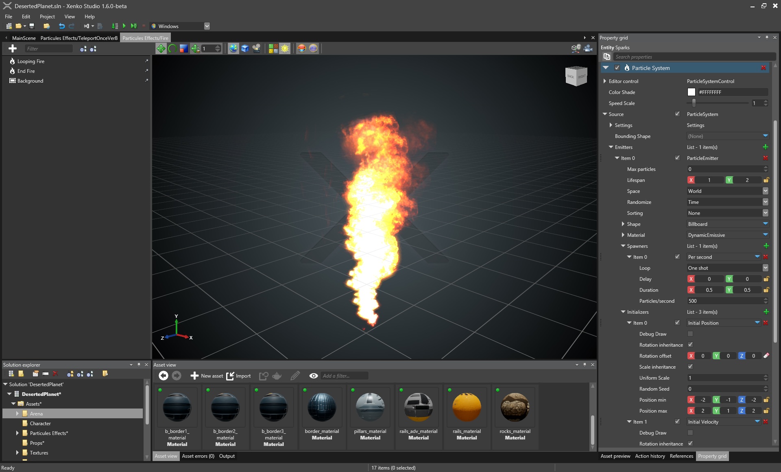Click the eye visibility icon in Asset view
The height and width of the screenshot is (472, 781).
pyautogui.click(x=313, y=376)
